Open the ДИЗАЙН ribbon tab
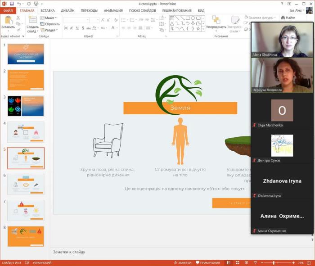This screenshot has width=315, height=266. pos(68,10)
